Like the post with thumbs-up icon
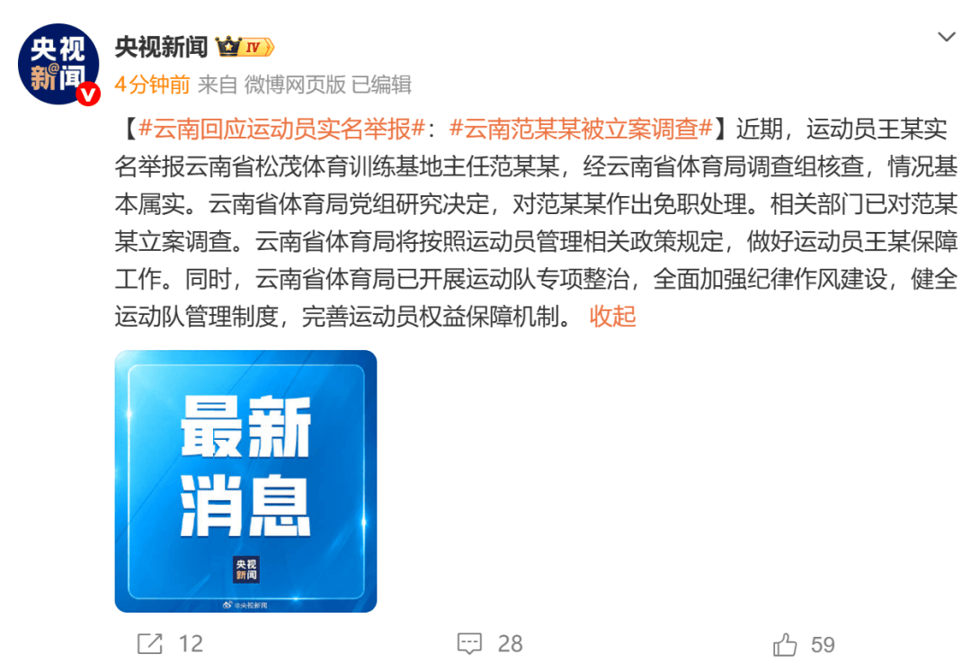This screenshot has width=971, height=672. [x=785, y=645]
